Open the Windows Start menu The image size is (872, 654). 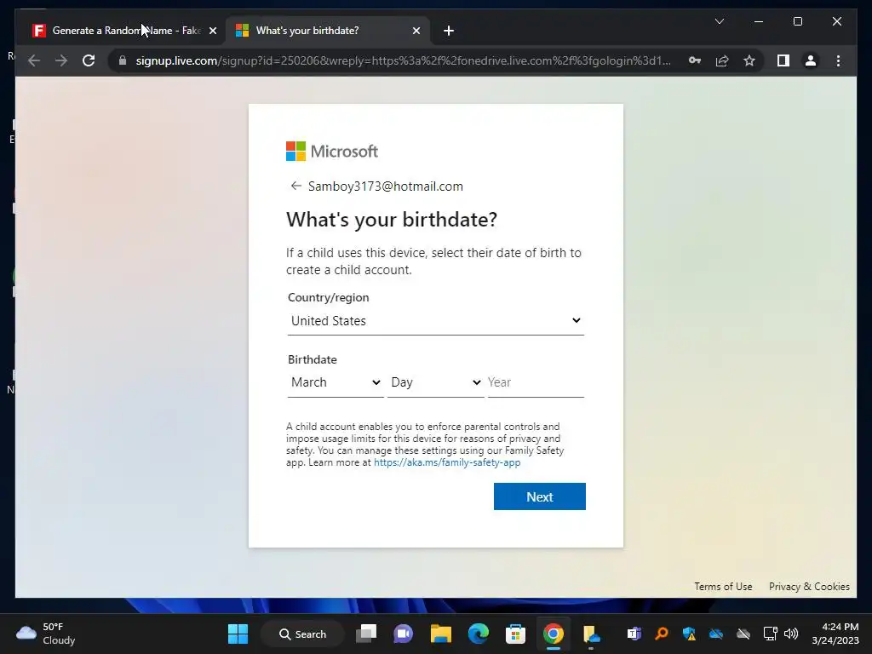click(238, 634)
